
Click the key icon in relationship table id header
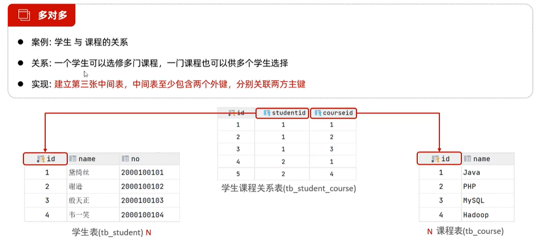(x=232, y=113)
